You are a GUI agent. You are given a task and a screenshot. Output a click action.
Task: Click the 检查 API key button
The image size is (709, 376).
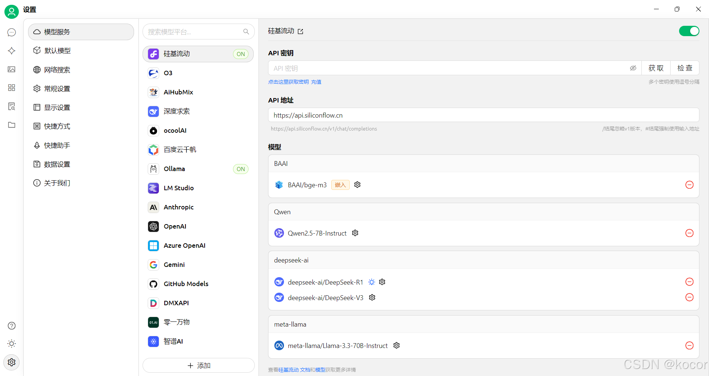[x=685, y=68]
